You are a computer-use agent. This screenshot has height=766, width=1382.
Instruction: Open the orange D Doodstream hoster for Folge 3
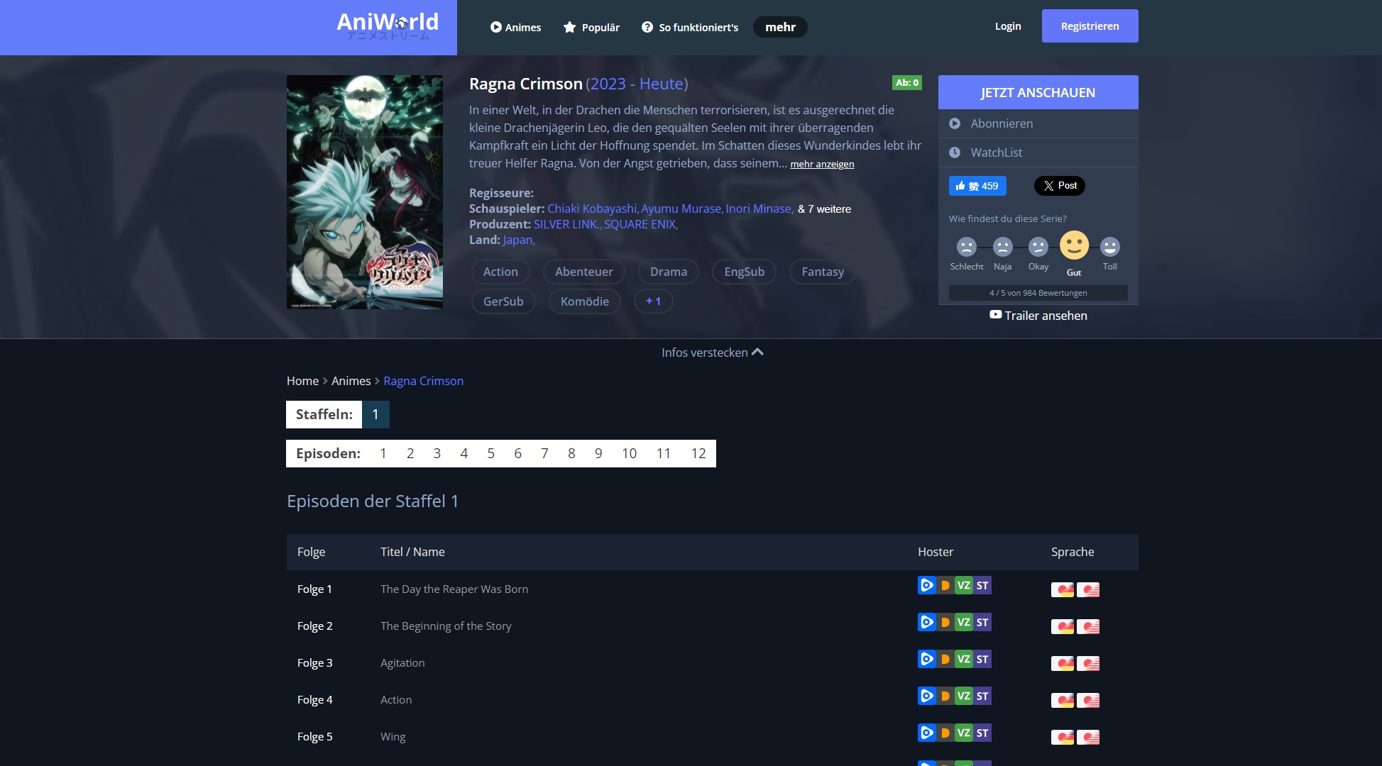[x=945, y=659]
